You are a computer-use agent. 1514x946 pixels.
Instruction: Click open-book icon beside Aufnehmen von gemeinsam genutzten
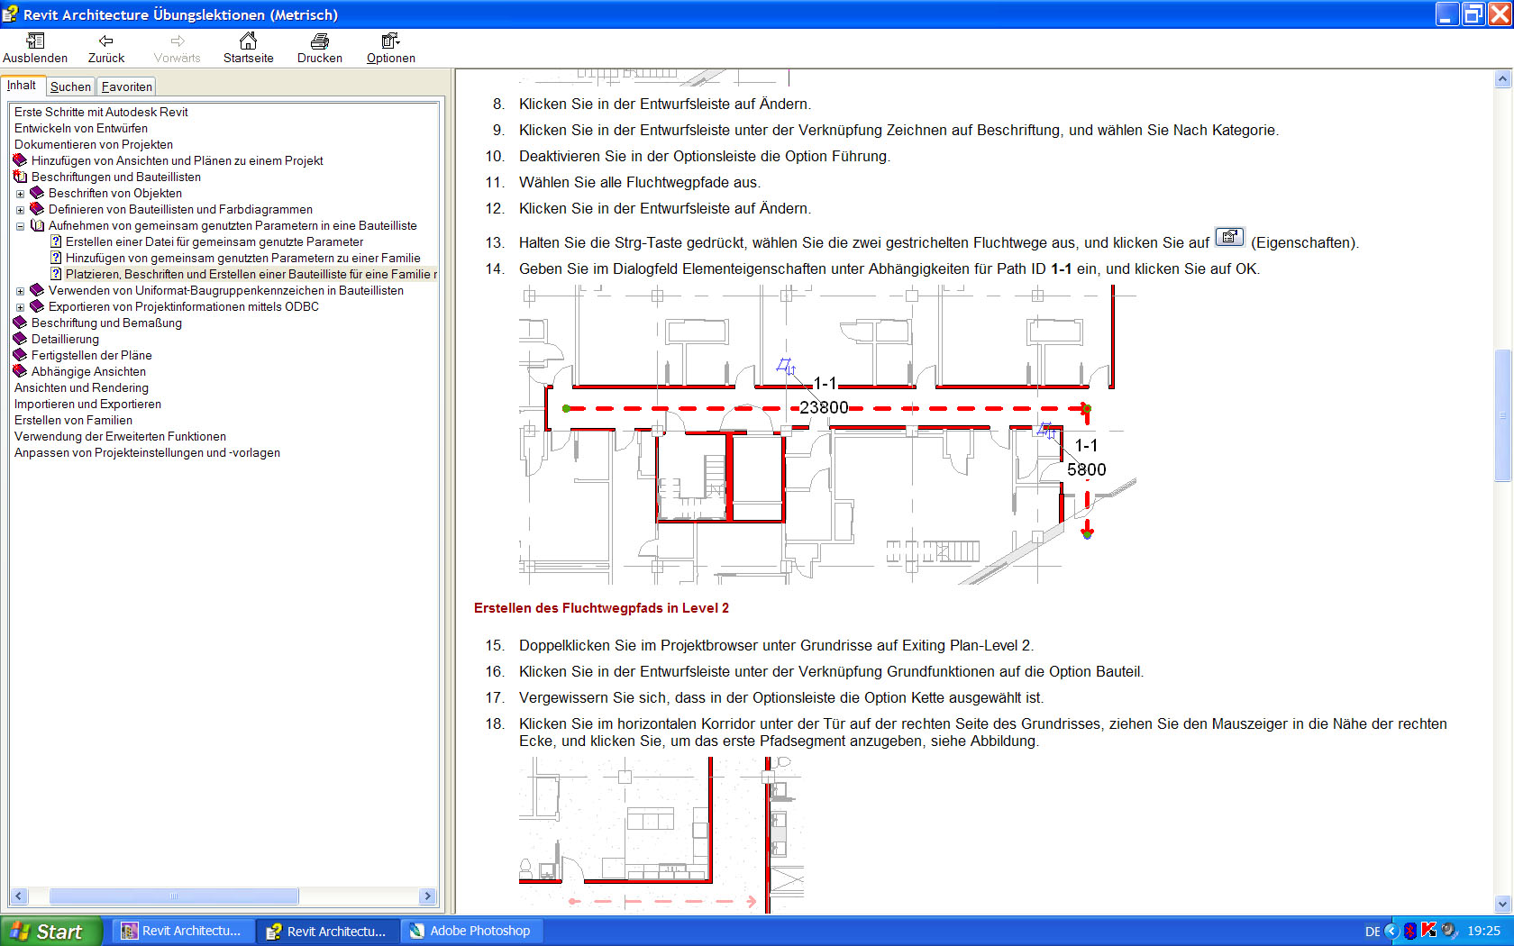[x=37, y=225]
